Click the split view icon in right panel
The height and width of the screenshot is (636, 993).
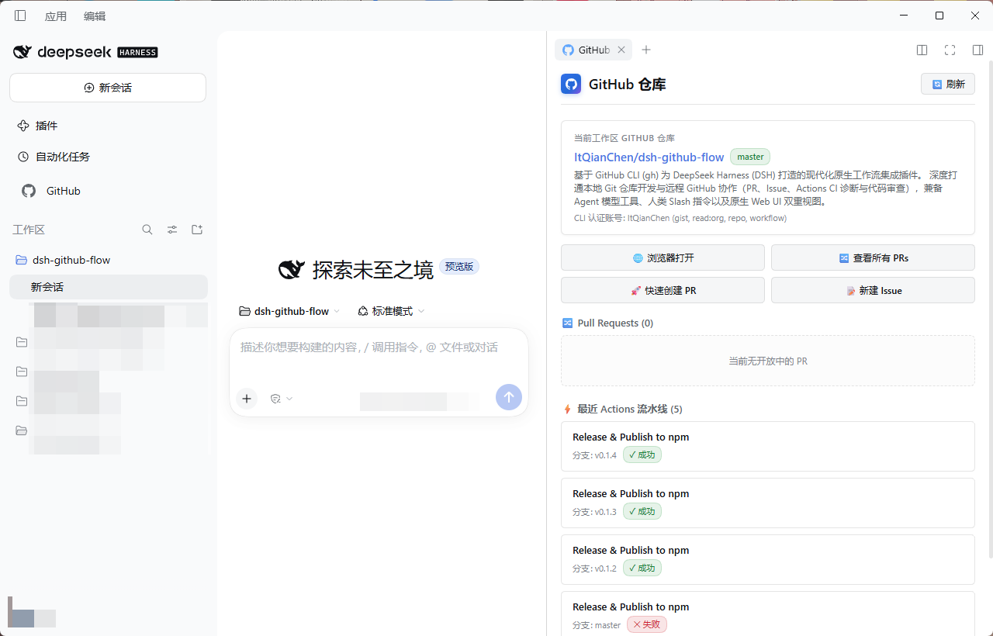922,50
